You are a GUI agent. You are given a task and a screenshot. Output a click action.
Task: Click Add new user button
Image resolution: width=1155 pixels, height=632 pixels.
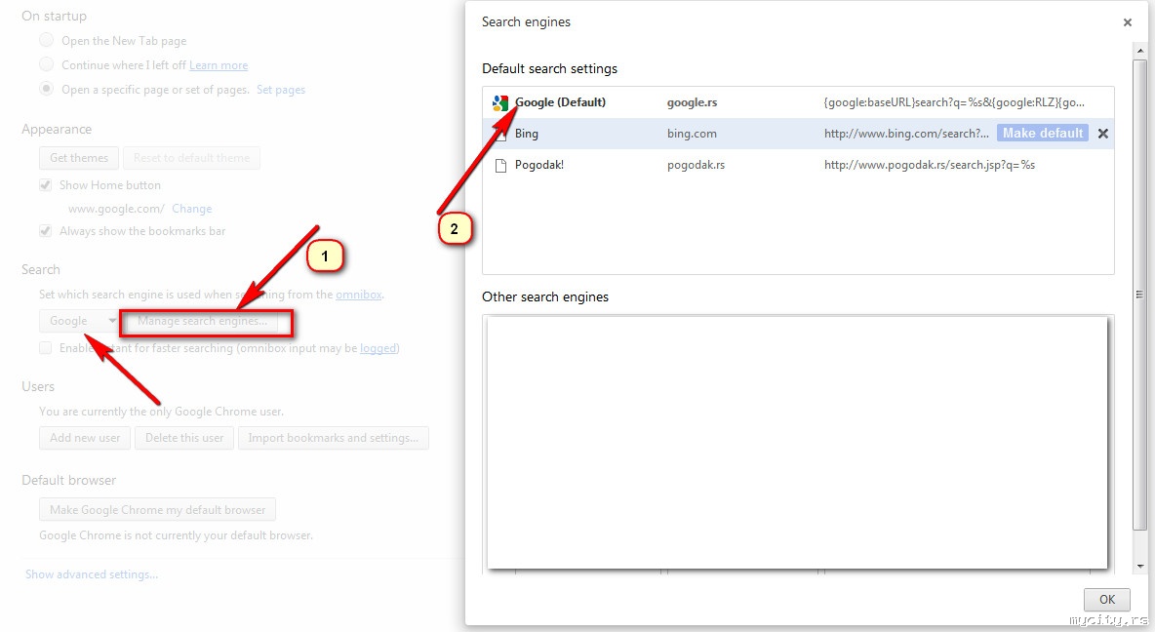tap(85, 438)
